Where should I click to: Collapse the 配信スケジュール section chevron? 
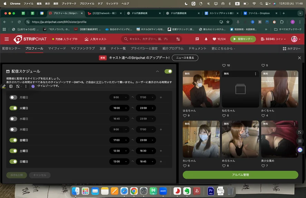157,71
